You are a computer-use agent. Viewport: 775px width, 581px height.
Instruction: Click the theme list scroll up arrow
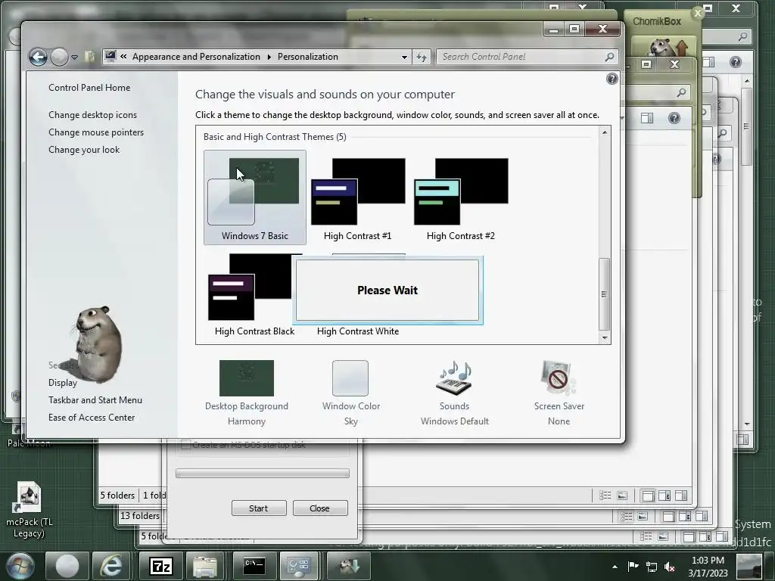[604, 132]
